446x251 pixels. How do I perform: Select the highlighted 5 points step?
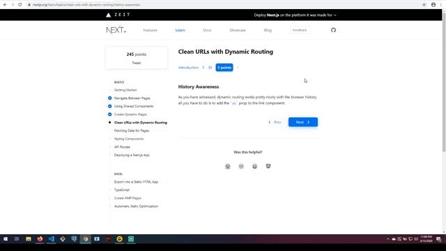pos(224,68)
